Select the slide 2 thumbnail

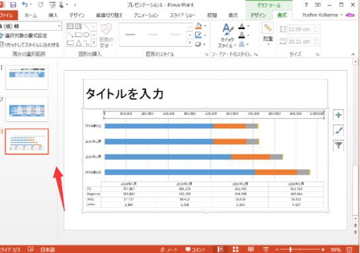[27, 109]
